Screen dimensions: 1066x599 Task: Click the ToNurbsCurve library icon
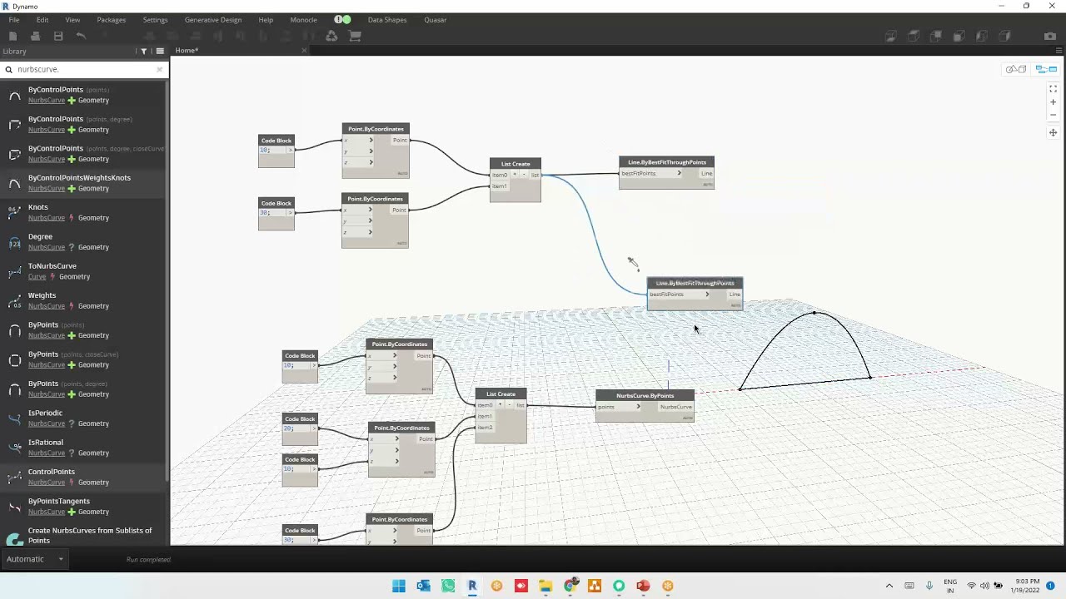tap(14, 271)
